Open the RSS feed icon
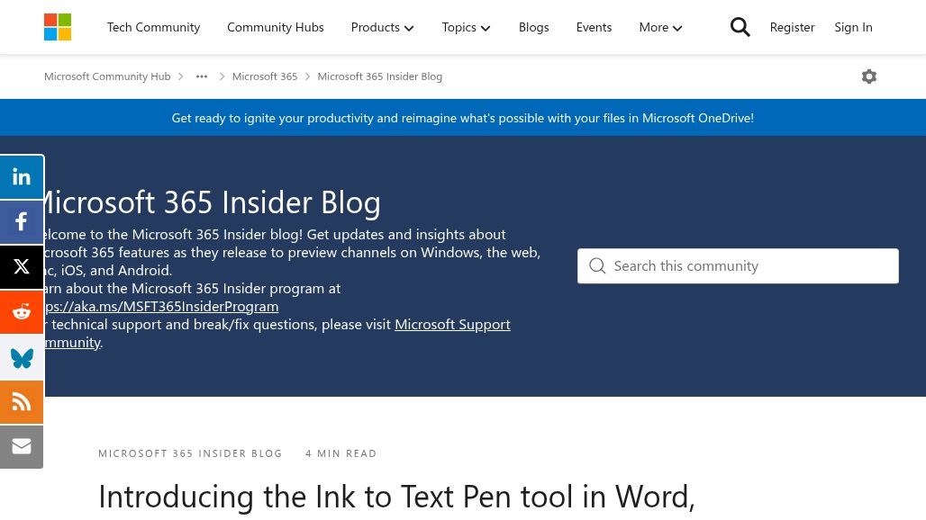The image size is (926, 520). click(22, 402)
